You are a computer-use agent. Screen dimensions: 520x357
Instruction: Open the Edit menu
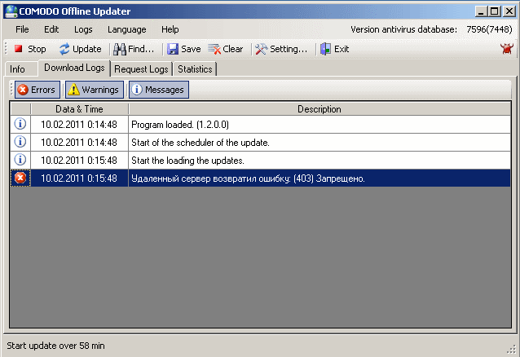point(51,29)
